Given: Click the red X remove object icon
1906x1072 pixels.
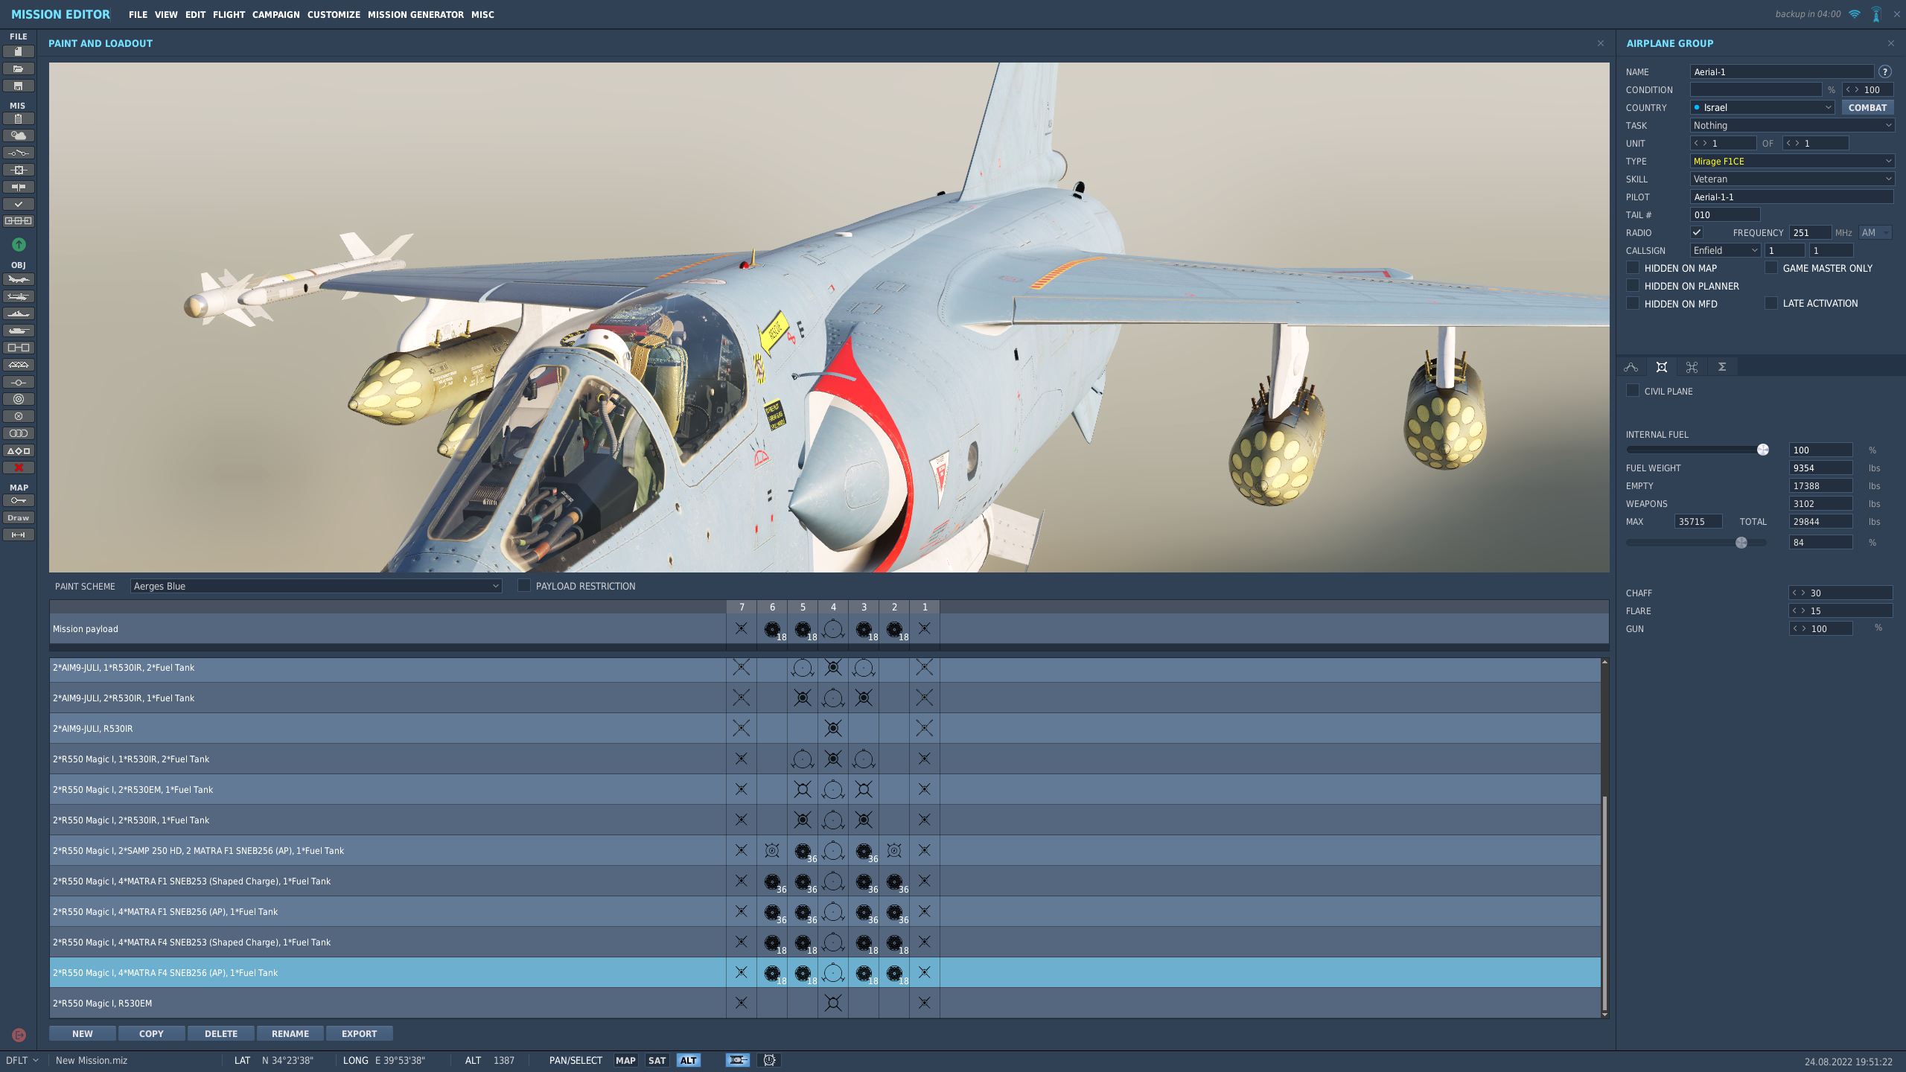Looking at the screenshot, I should click(x=19, y=468).
